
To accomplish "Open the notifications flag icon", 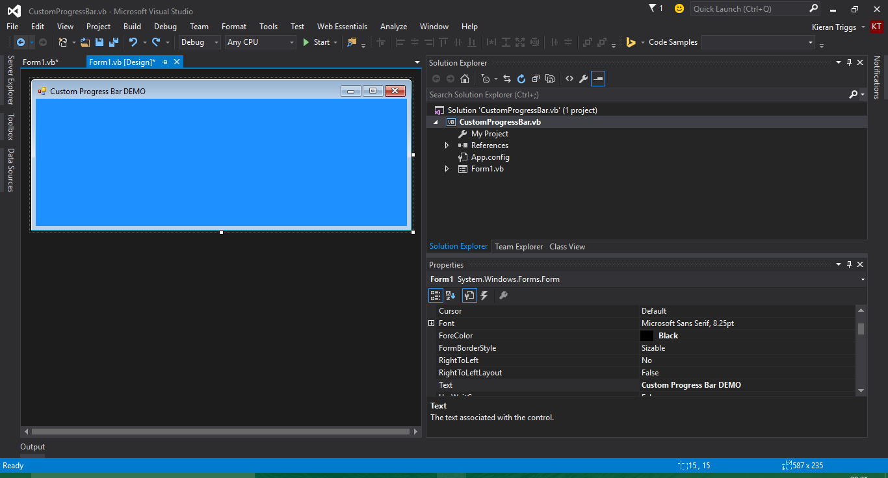I will [x=653, y=8].
